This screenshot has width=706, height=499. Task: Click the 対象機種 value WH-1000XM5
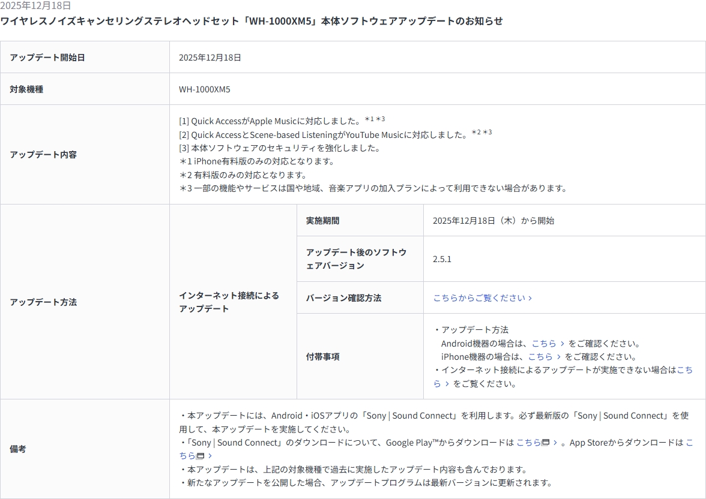point(204,89)
